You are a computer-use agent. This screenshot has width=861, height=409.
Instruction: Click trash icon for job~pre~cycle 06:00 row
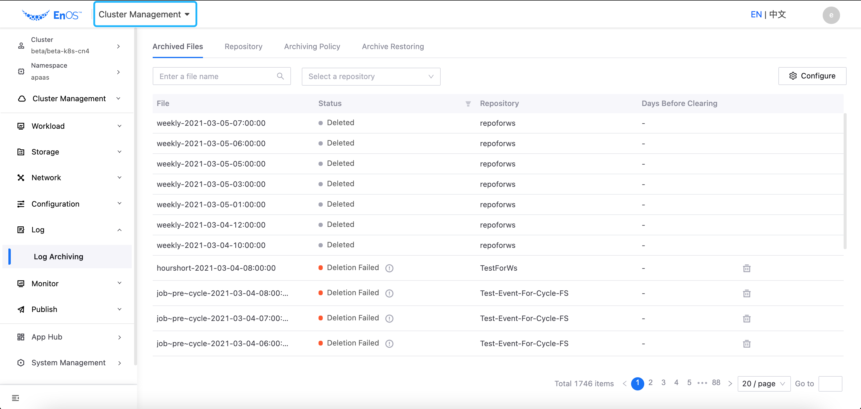[x=746, y=343]
